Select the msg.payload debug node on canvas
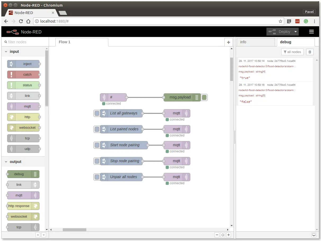 (x=182, y=97)
